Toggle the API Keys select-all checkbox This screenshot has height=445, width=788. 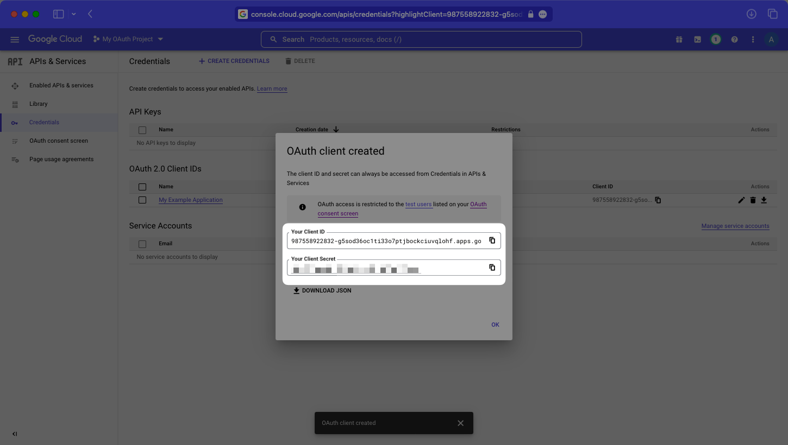click(142, 130)
